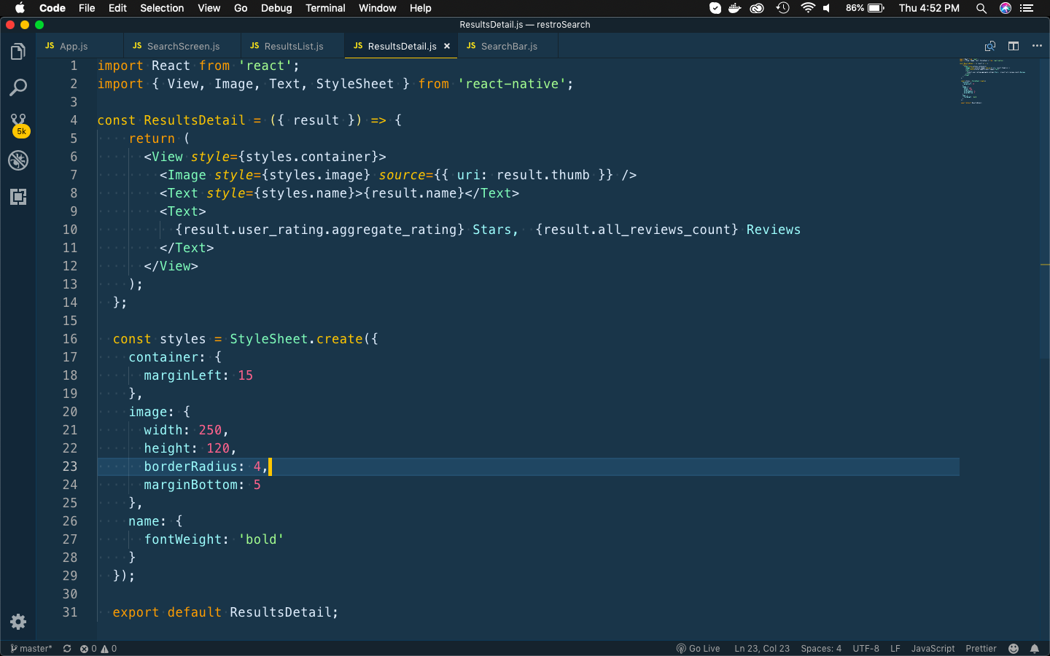Click the Wi-Fi icon in menu bar

click(x=807, y=8)
